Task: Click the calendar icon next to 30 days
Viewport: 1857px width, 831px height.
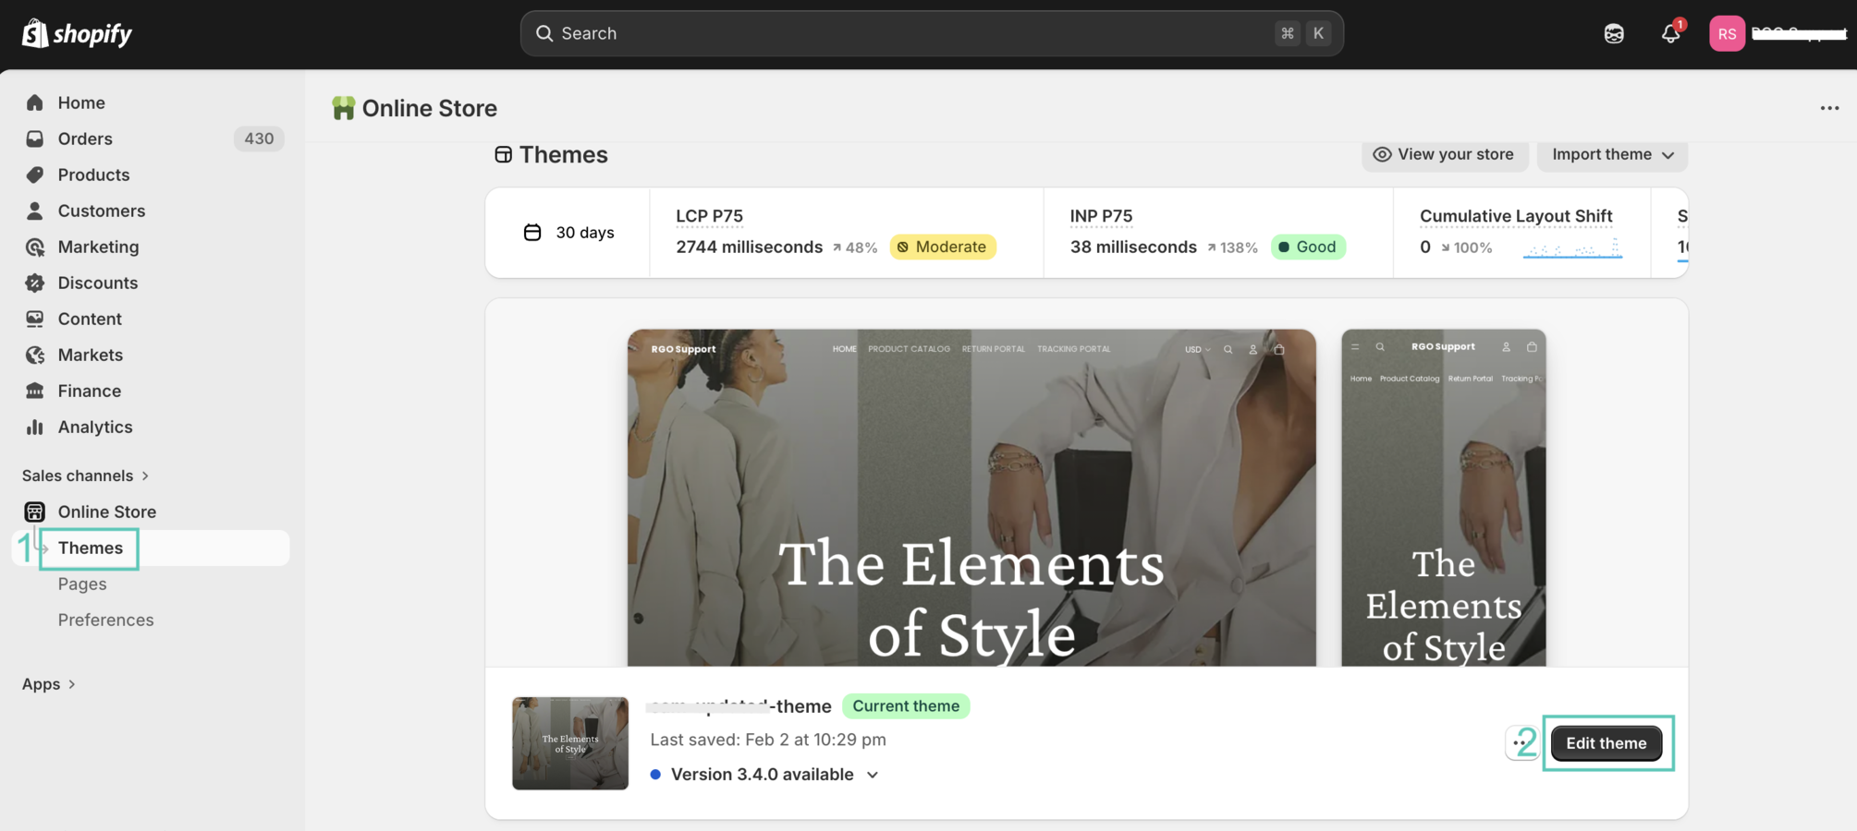Action: (532, 233)
